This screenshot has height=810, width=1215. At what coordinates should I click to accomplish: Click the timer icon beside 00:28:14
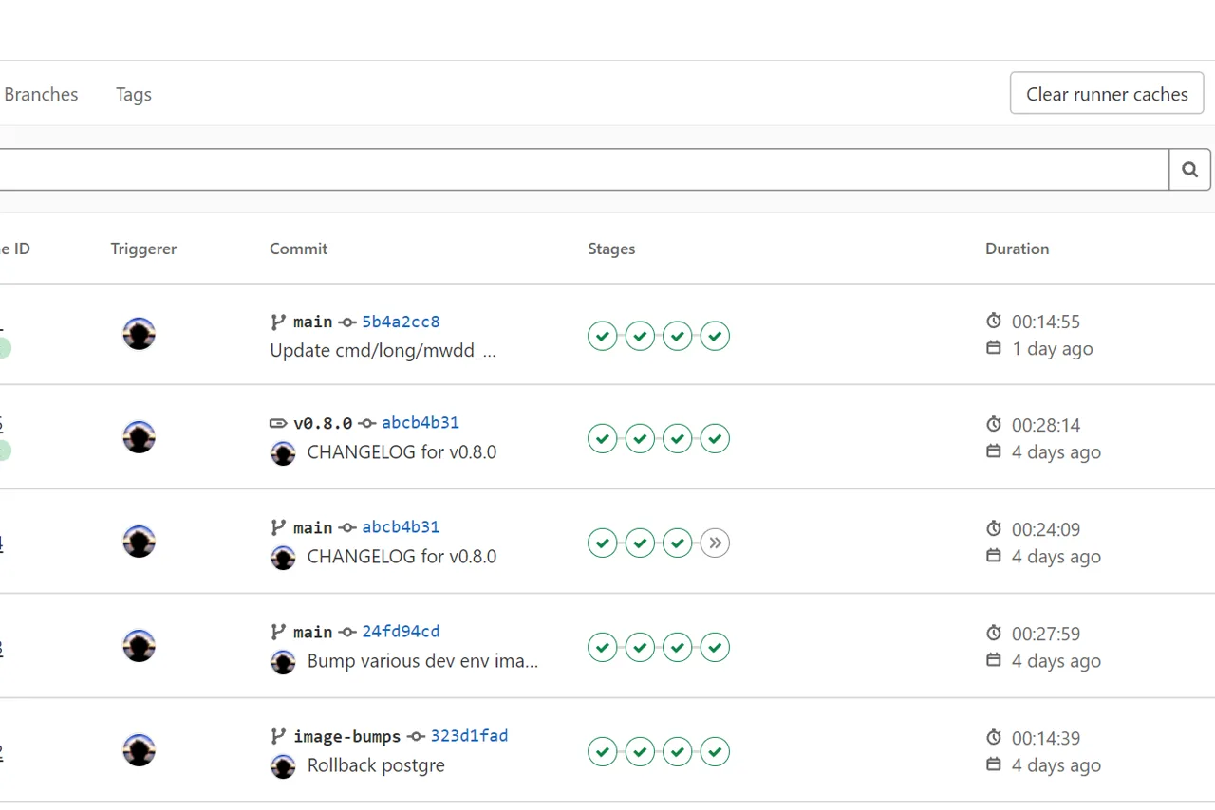(994, 424)
